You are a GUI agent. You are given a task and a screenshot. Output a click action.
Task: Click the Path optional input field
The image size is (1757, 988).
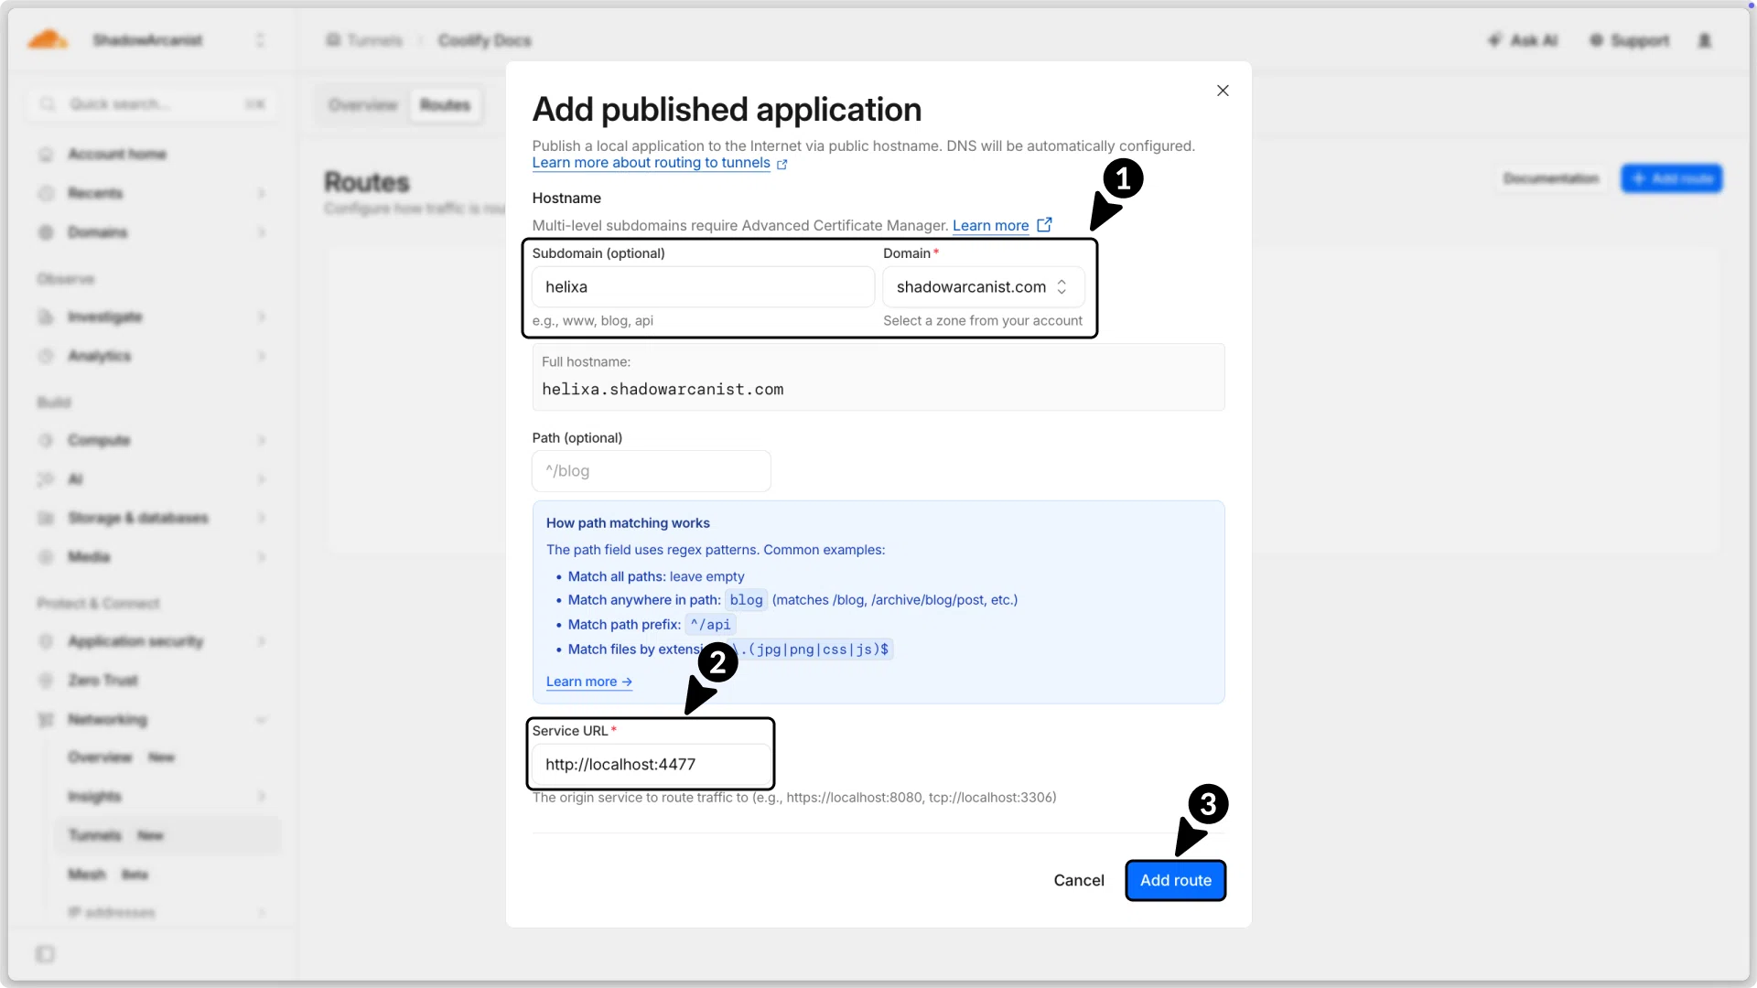[652, 471]
